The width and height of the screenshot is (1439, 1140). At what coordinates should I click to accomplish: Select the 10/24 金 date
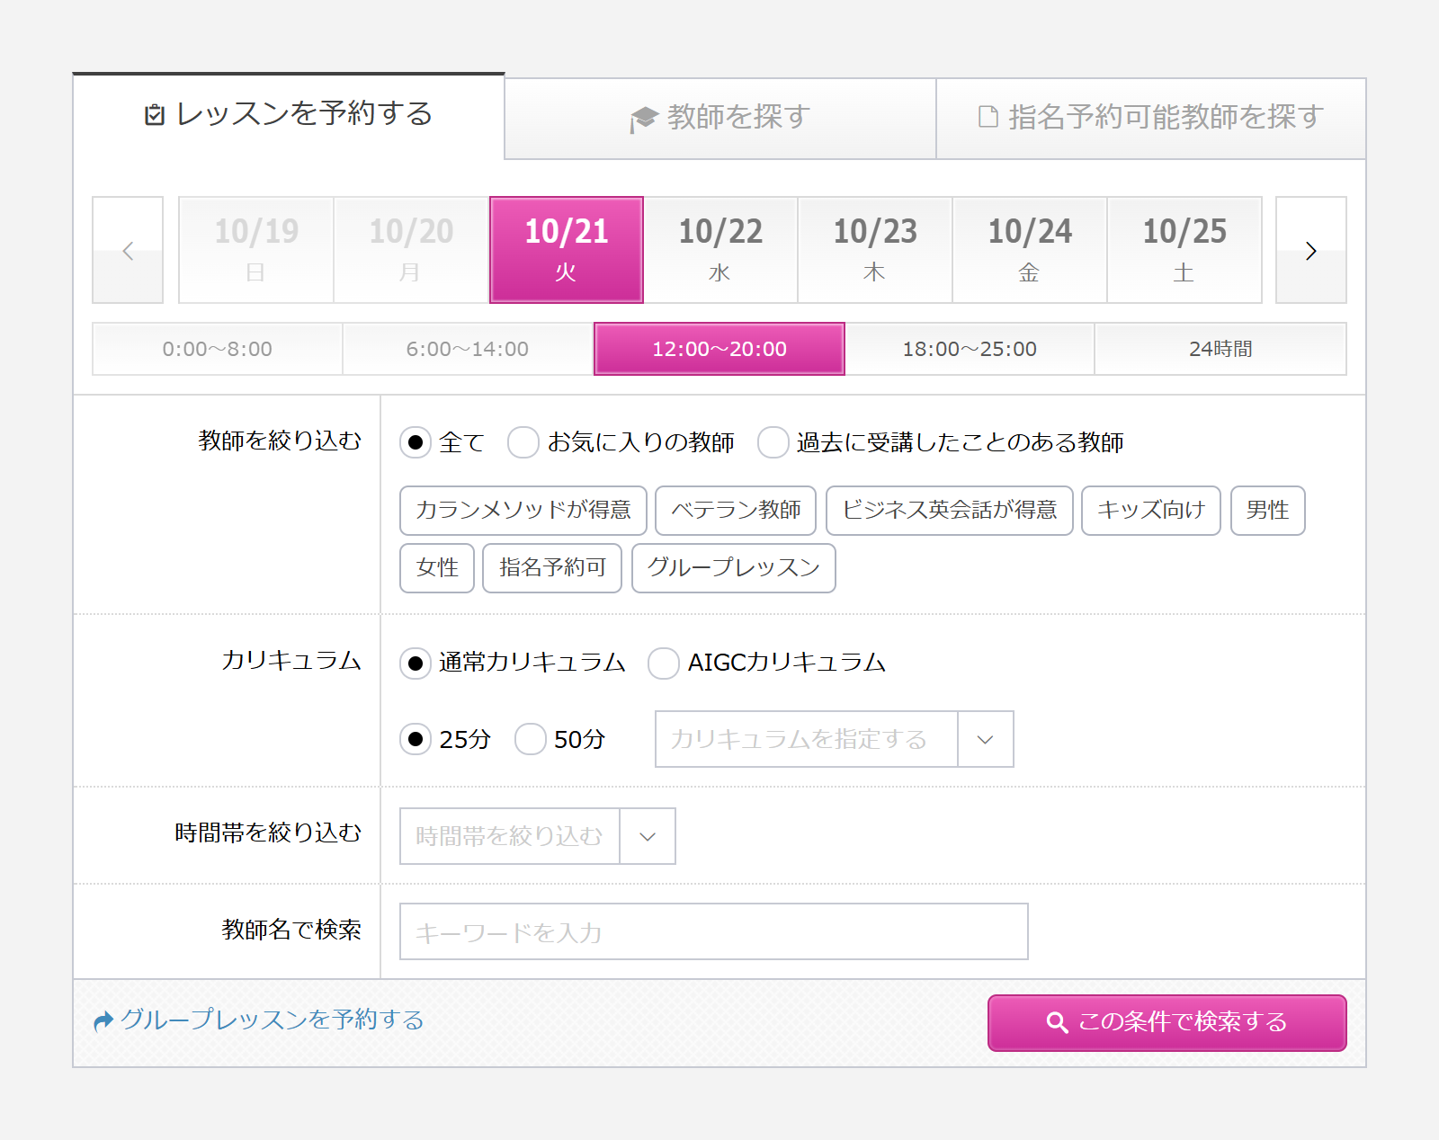[x=1030, y=250]
